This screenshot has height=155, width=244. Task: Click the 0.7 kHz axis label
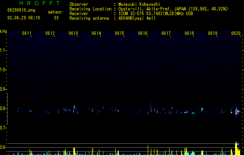3,128
